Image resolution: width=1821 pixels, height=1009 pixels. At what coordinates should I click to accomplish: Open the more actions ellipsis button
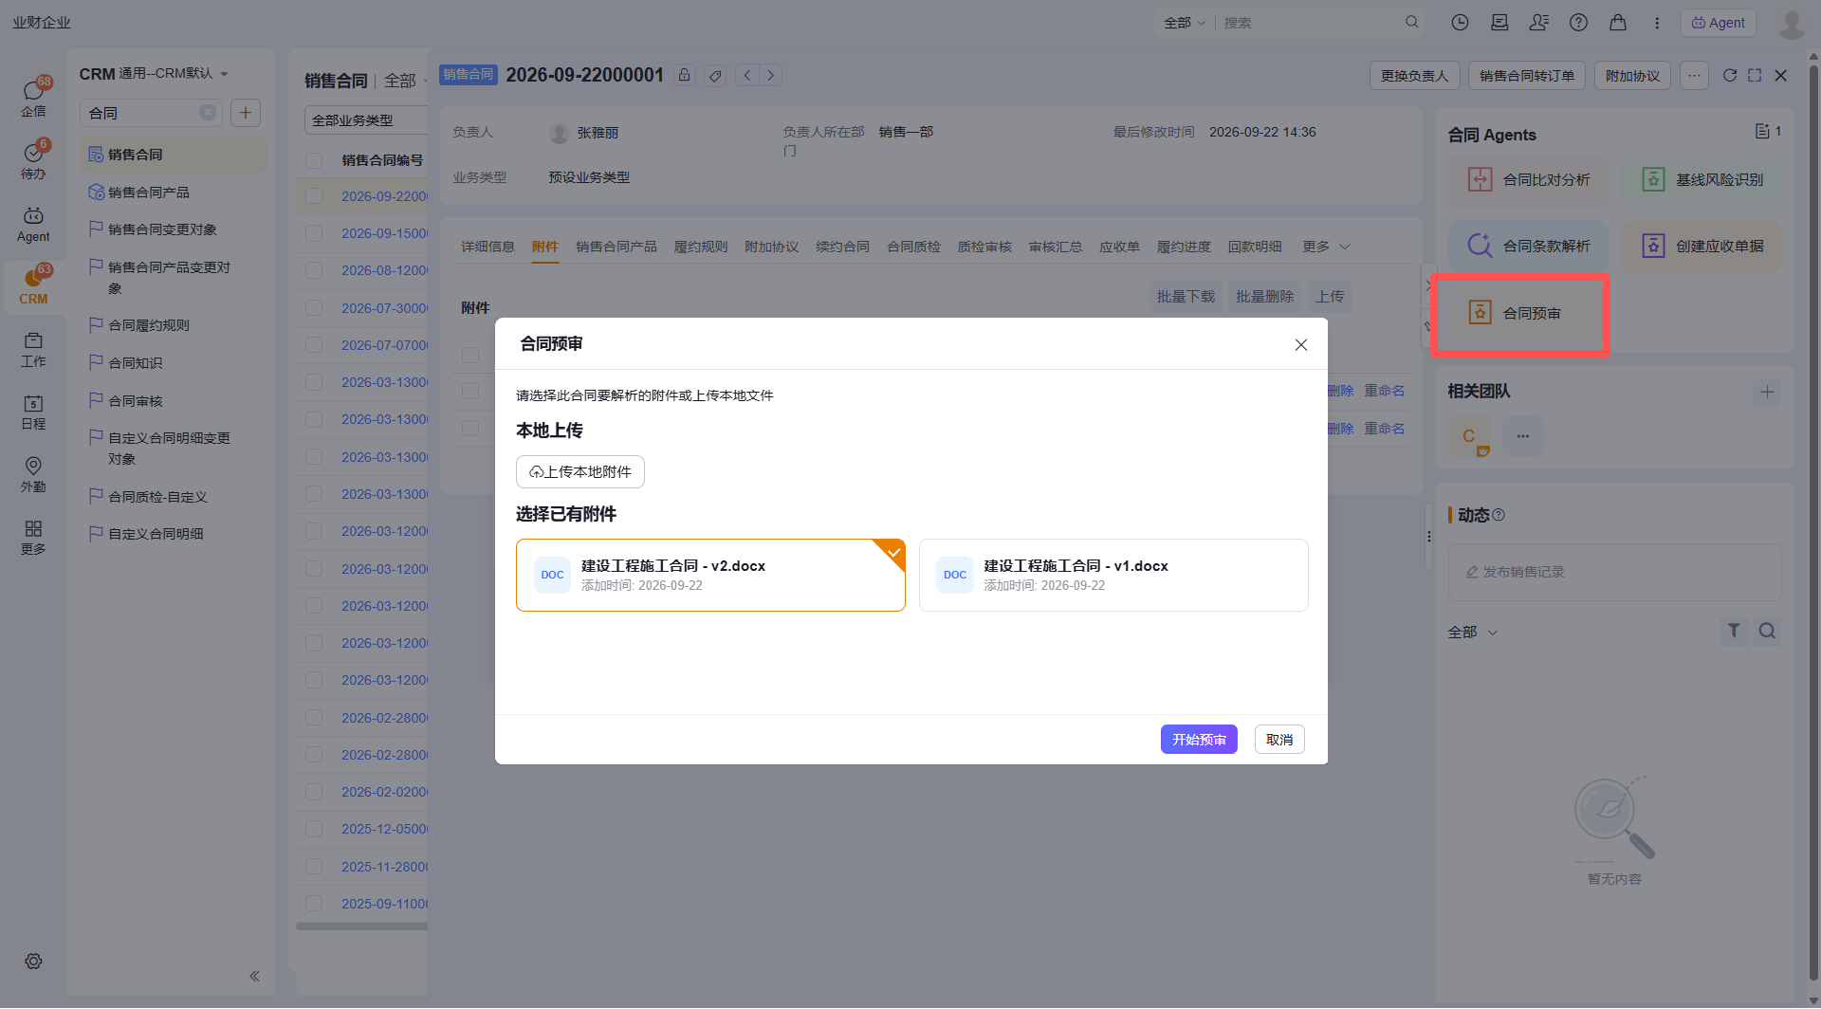coord(1694,75)
